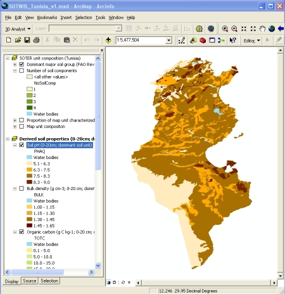Image resolution: width=285 pixels, height=294 pixels.
Task: Expand Dominant major soil group legend
Action: click(x=15, y=65)
